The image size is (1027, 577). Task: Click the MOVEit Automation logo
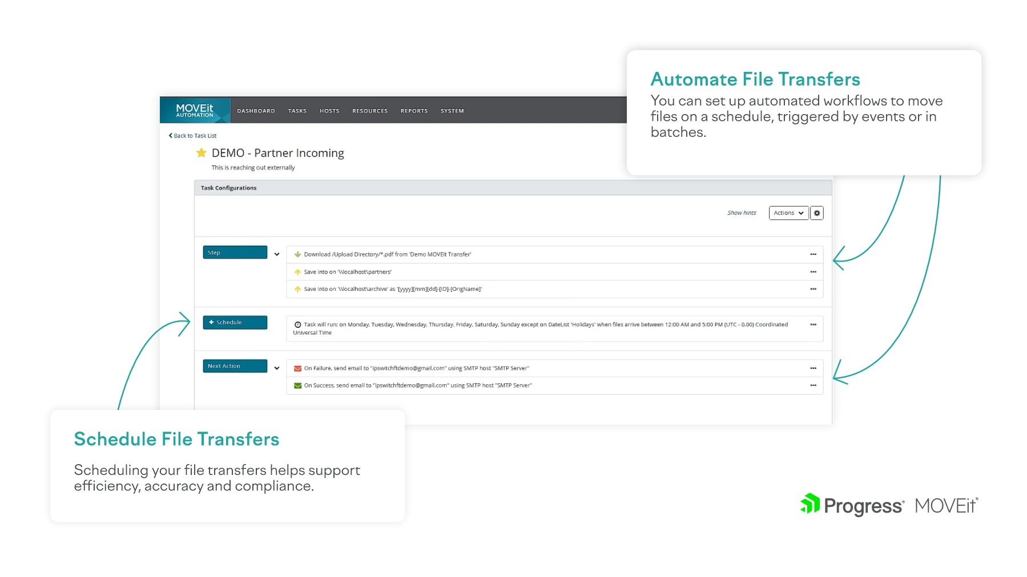(x=195, y=111)
